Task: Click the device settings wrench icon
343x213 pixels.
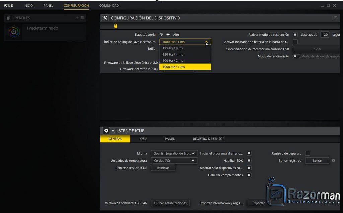Action: [x=105, y=18]
